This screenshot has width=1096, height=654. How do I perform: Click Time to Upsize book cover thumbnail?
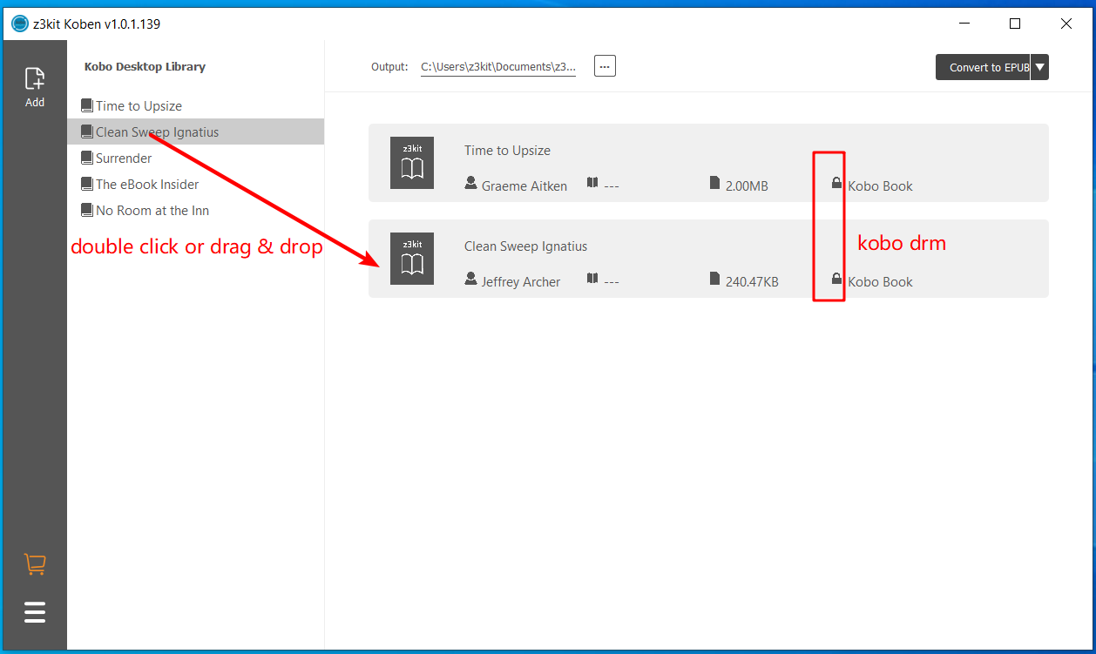[412, 163]
